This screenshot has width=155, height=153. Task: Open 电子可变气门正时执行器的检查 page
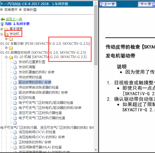click(42, 118)
